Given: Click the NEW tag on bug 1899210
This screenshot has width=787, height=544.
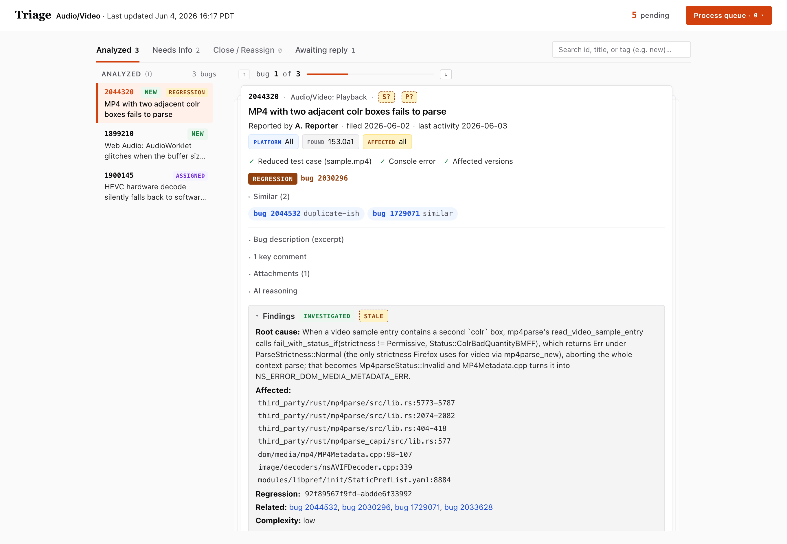Looking at the screenshot, I should 197,134.
